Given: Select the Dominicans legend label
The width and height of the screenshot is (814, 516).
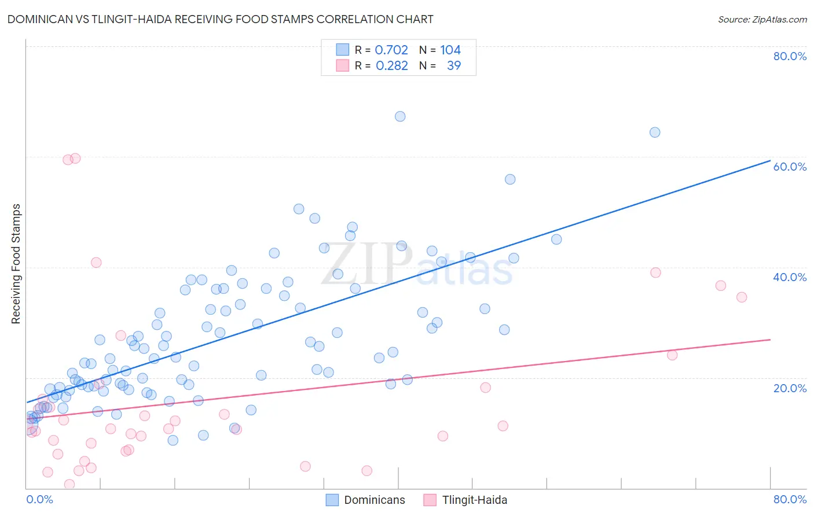Looking at the screenshot, I should click(x=375, y=500).
